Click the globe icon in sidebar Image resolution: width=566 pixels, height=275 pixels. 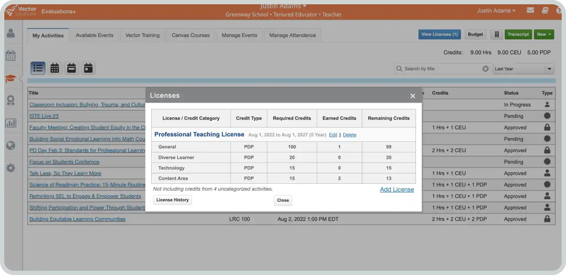[x=10, y=146]
